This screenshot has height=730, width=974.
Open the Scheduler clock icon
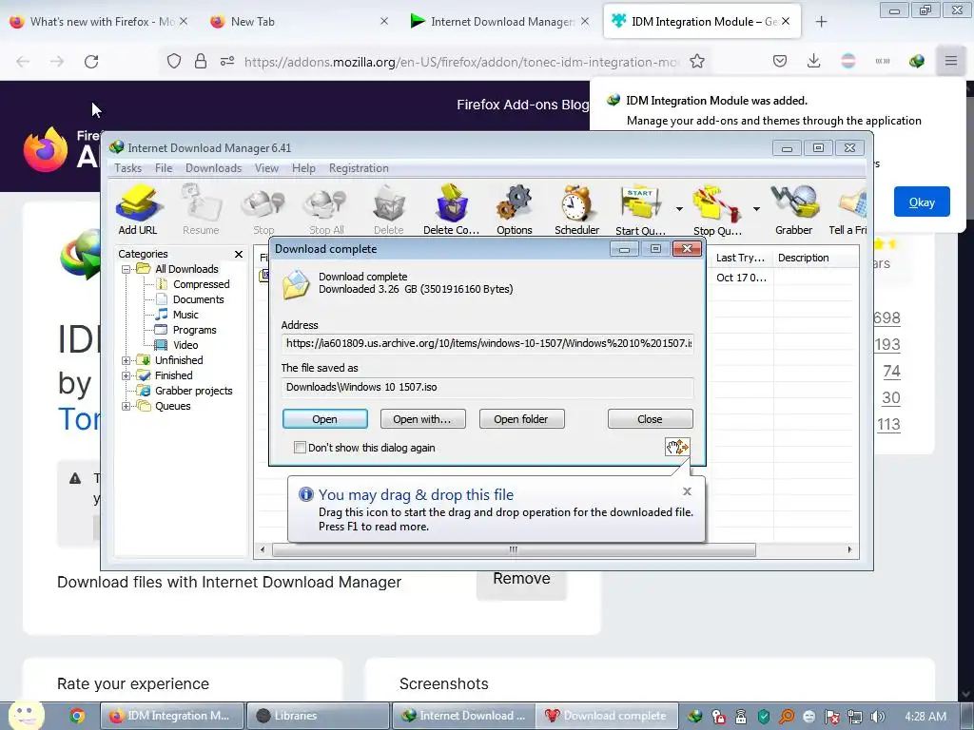coord(576,210)
